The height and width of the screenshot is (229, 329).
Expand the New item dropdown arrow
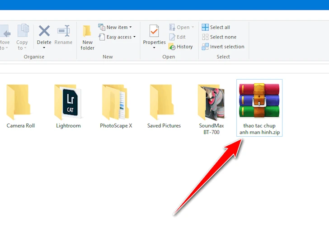[131, 27]
